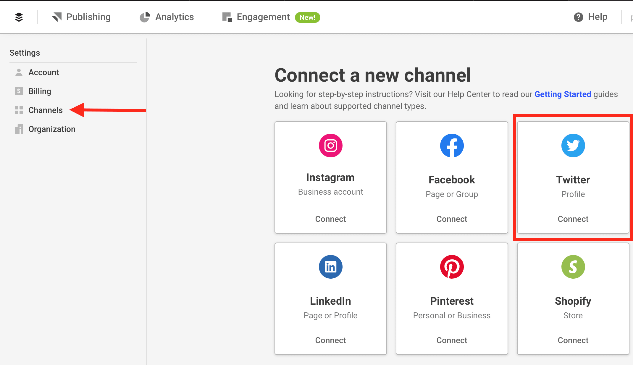Click the LinkedIn card title

point(330,301)
